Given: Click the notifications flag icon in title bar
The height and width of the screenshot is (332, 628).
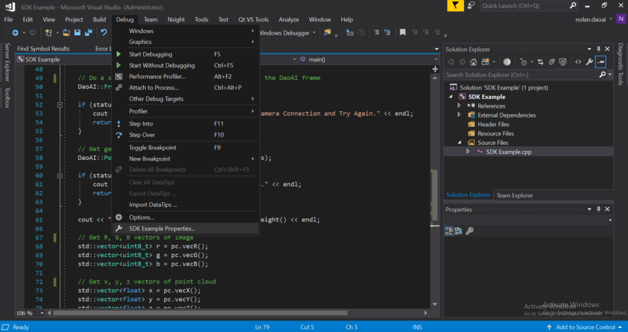Looking at the screenshot, I should point(454,5).
